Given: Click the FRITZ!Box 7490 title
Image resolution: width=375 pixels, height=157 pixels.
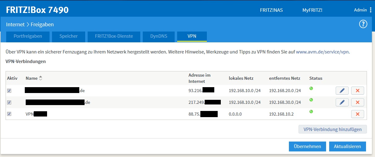Looking at the screenshot, I should (x=37, y=10).
